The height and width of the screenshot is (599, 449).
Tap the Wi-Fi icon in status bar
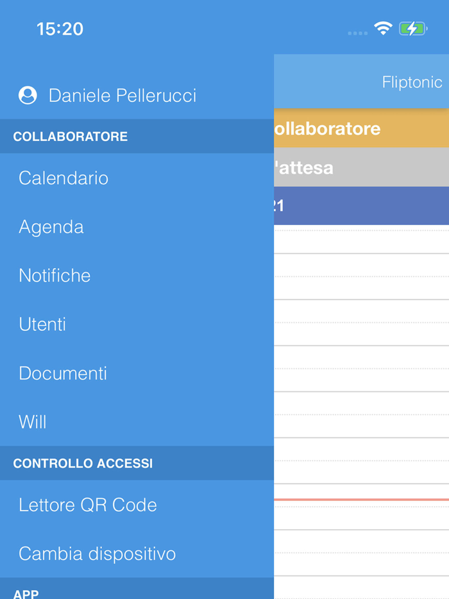(383, 28)
